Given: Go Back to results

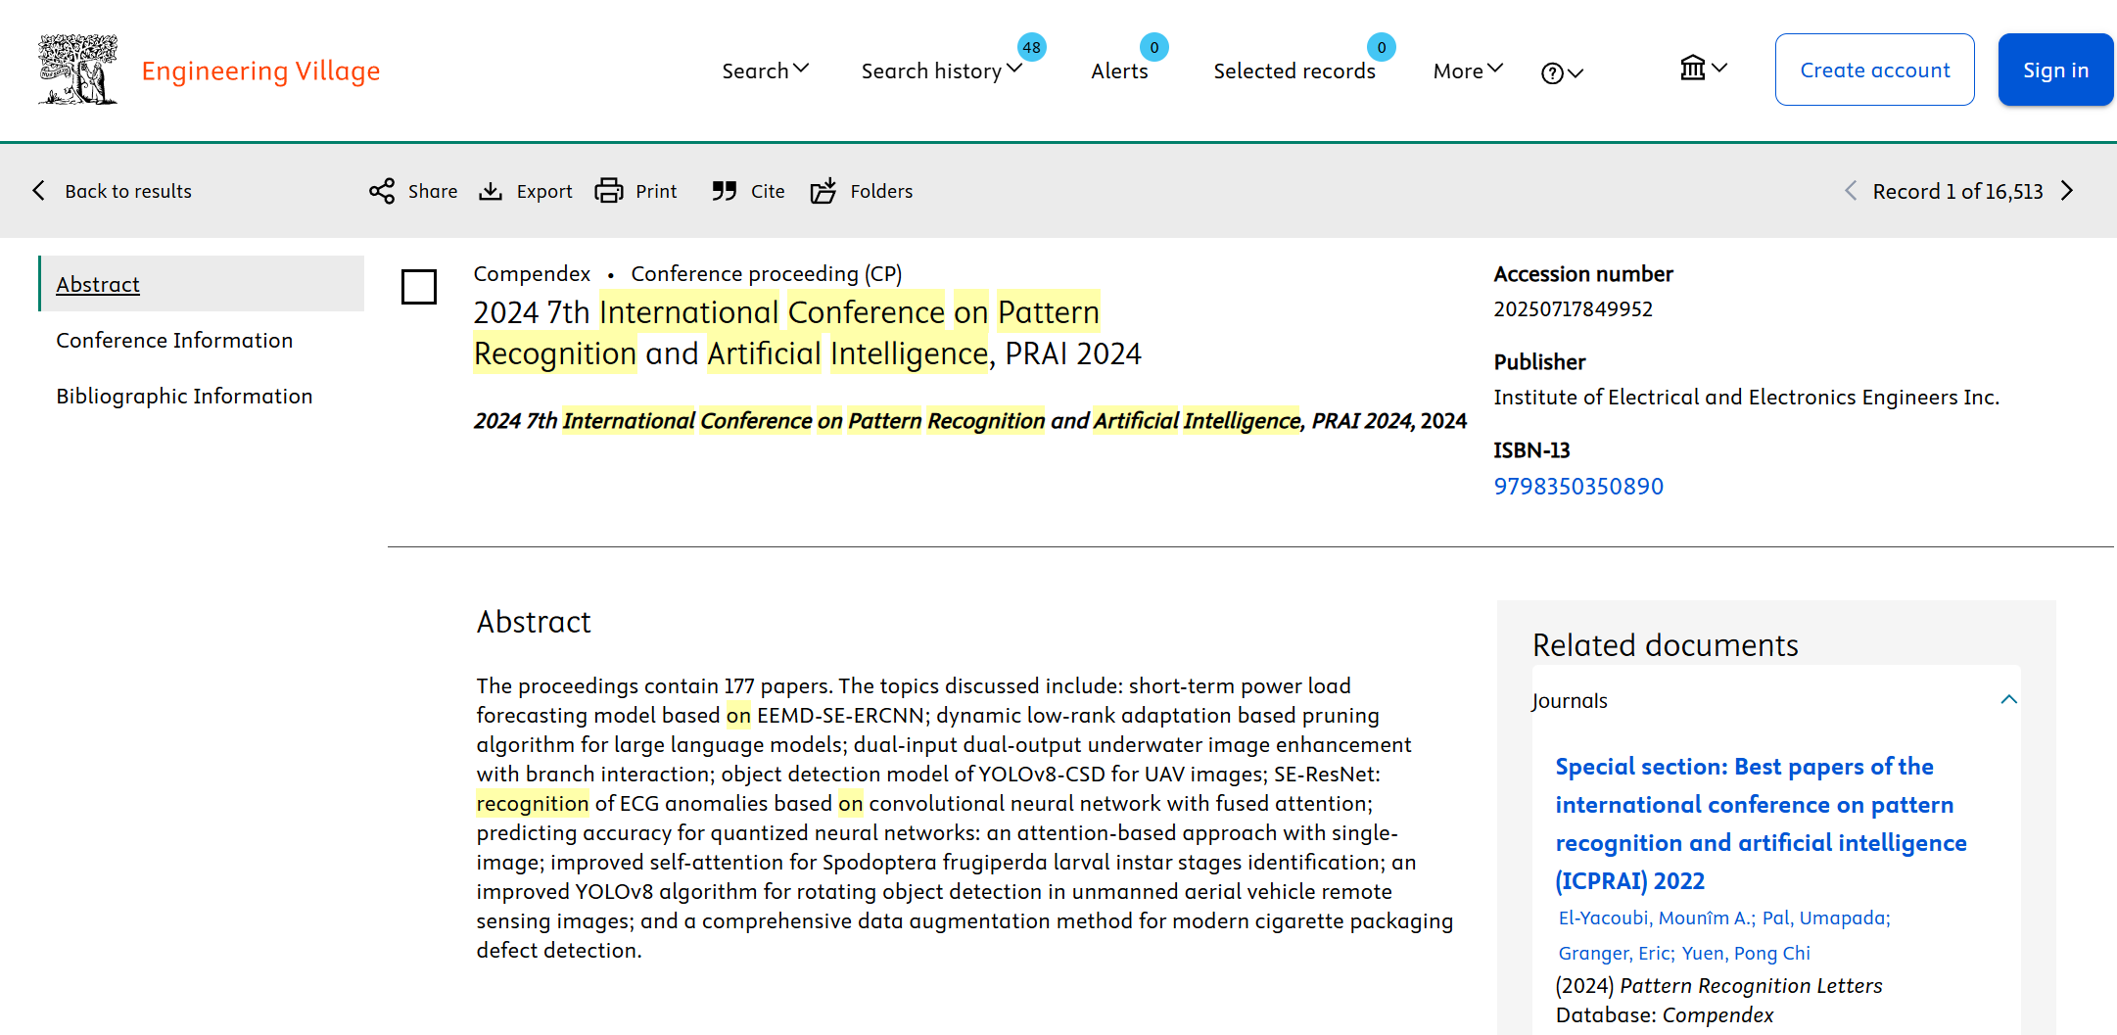Looking at the screenshot, I should [x=113, y=191].
